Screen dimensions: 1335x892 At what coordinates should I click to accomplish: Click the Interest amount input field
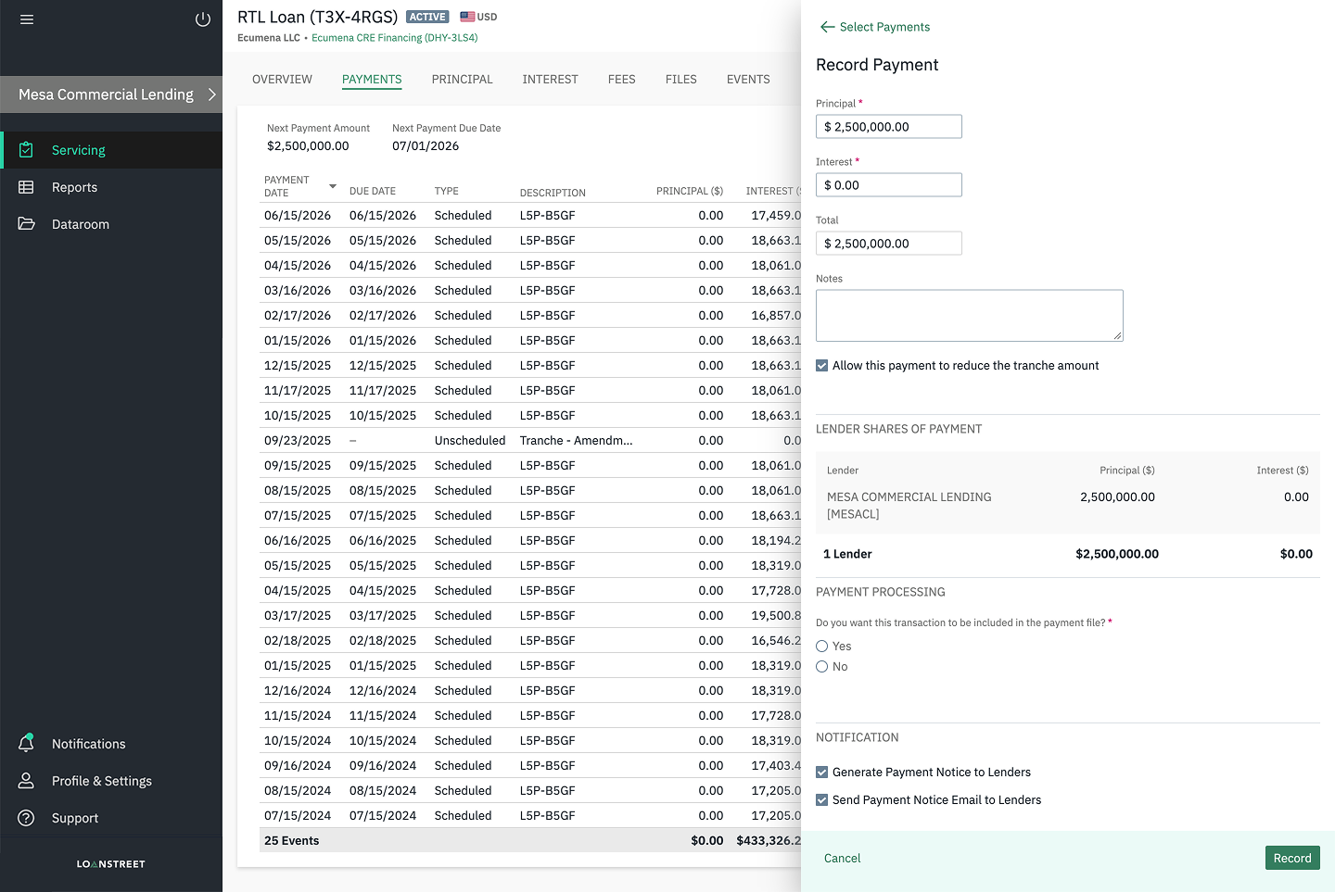(889, 185)
